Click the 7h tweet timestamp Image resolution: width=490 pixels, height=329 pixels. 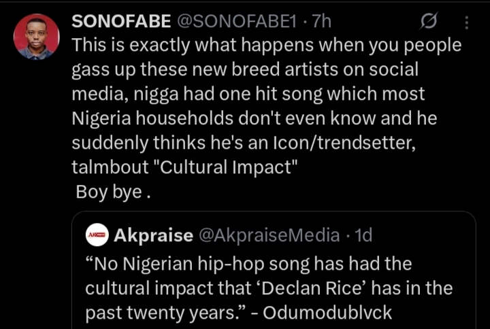[x=321, y=22]
